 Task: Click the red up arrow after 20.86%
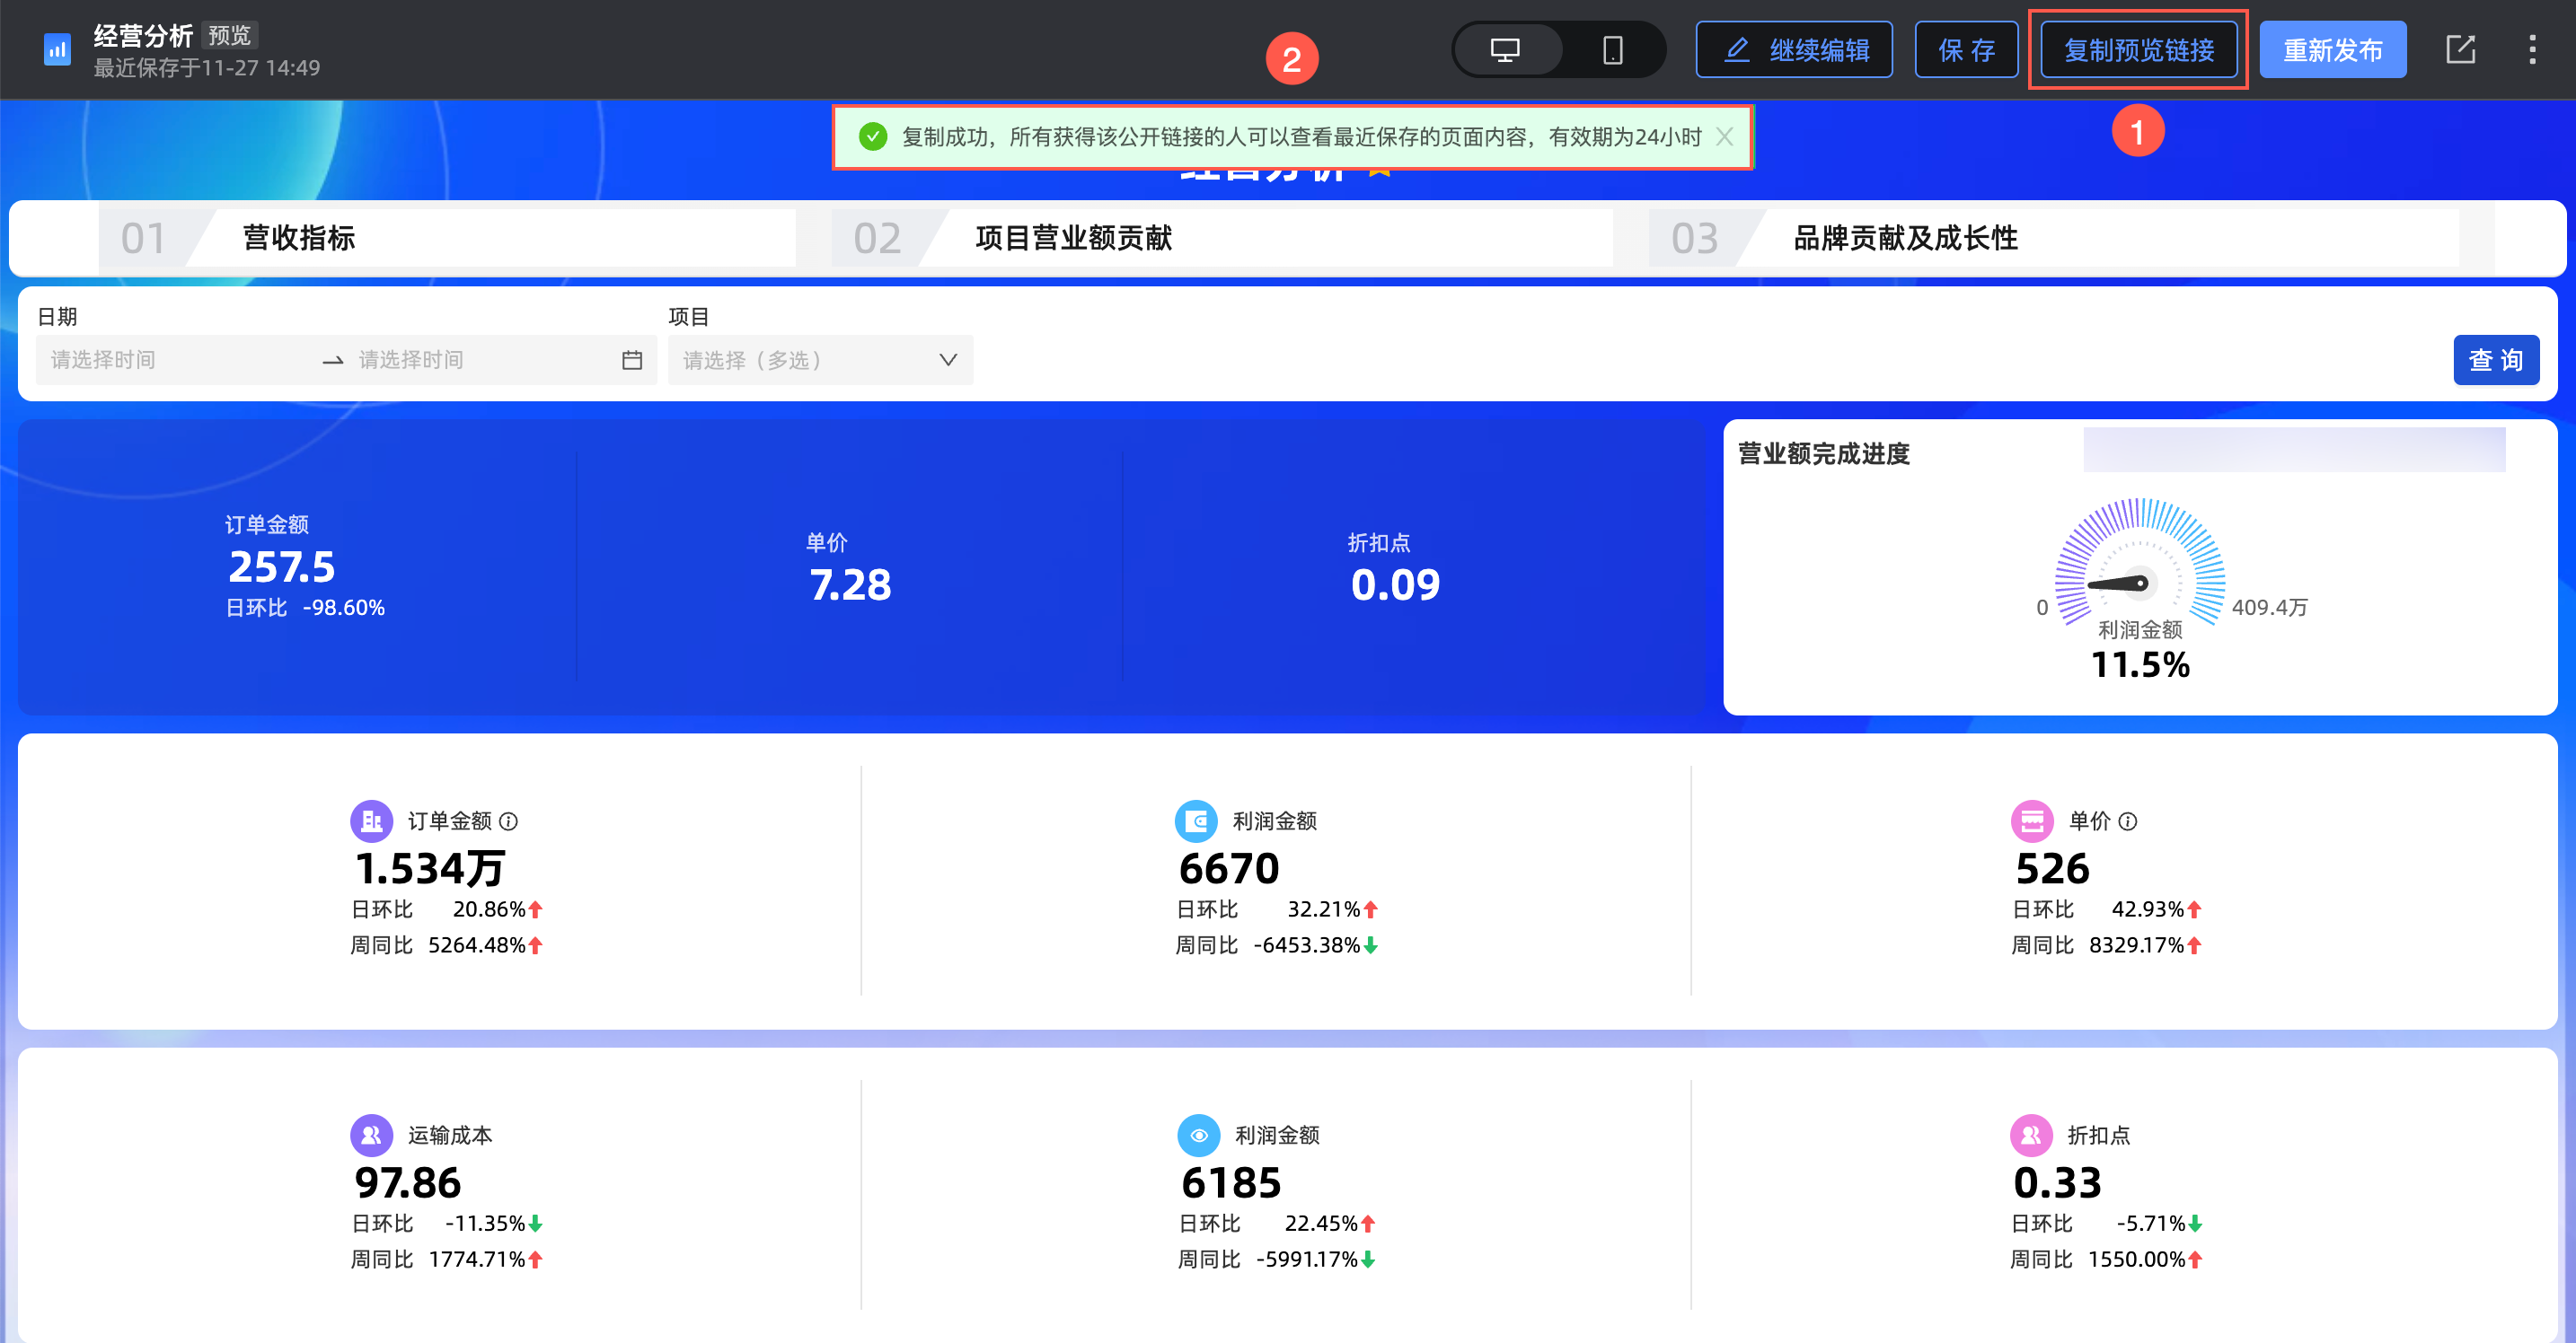point(536,909)
